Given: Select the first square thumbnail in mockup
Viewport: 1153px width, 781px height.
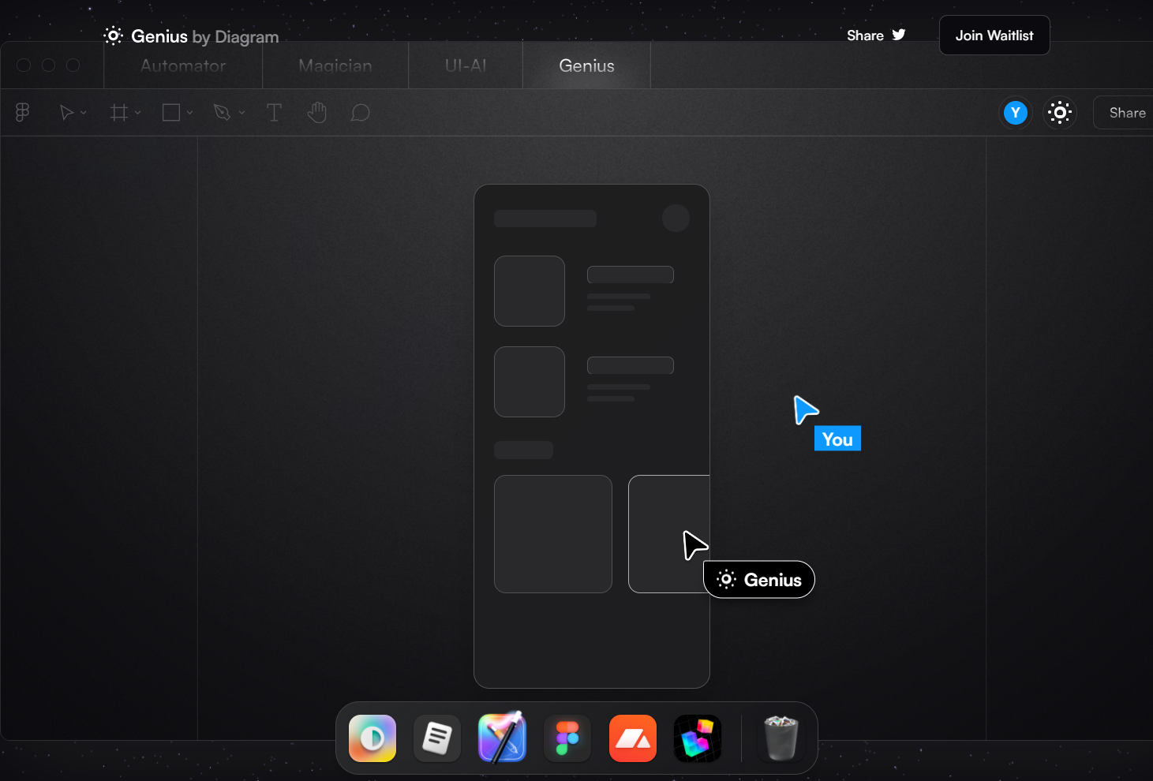Looking at the screenshot, I should click(530, 291).
